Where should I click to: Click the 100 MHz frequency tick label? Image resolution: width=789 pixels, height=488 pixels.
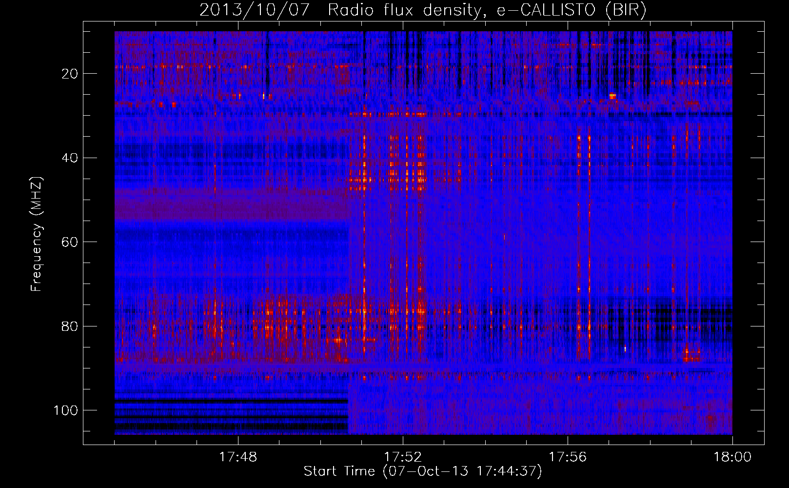[66, 410]
